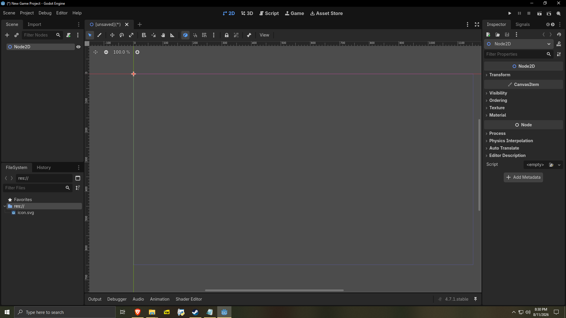
Task: Collapse the res:// folder tree
Action: (5, 206)
